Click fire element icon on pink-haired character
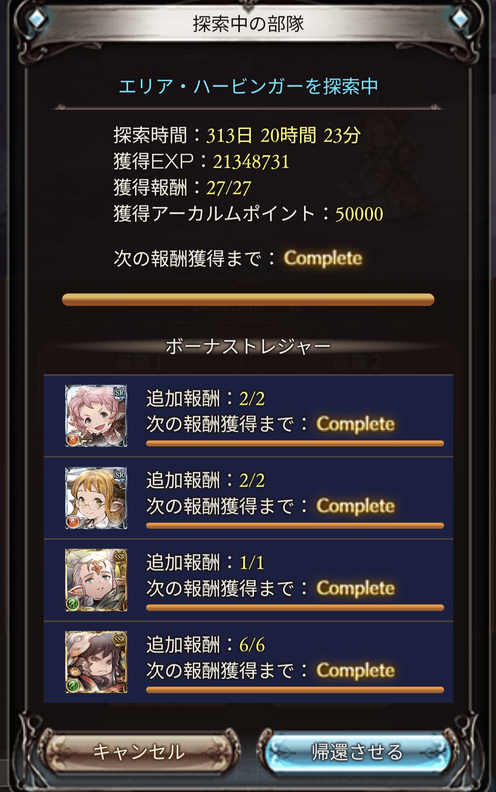The height and width of the screenshot is (792, 496). pos(73,439)
